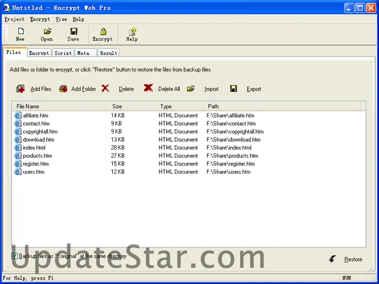Import a file list with the Import icon
379x284 pixels.
191,88
